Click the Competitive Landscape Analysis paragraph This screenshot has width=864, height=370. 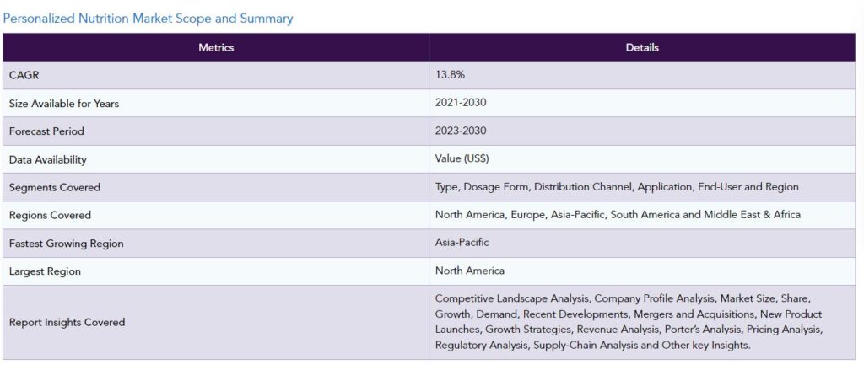(x=628, y=322)
